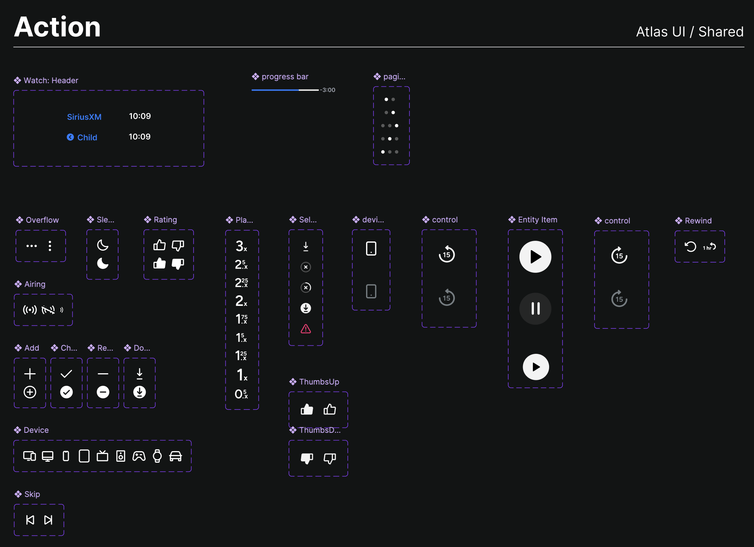
Task: Click the pause button in Entity Item
Action: coord(535,308)
